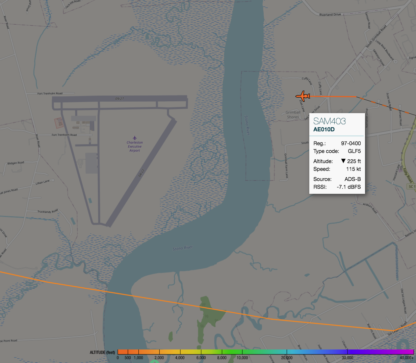Click the vertical Stono River label
The height and width of the screenshot is (363, 416).
[x=247, y=125]
